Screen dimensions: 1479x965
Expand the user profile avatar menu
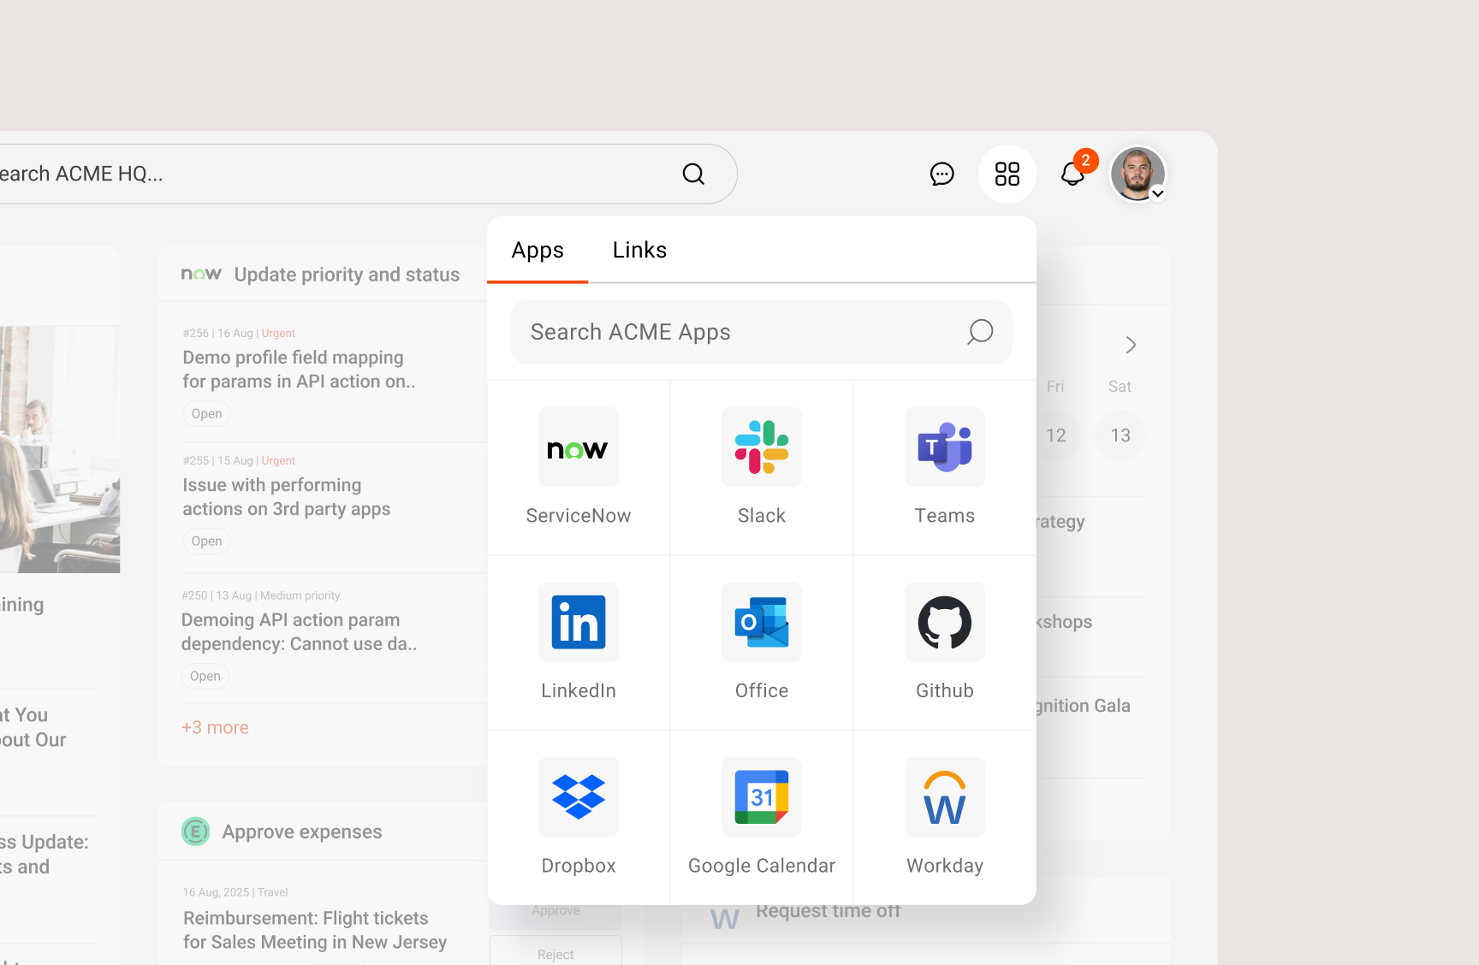point(1137,175)
